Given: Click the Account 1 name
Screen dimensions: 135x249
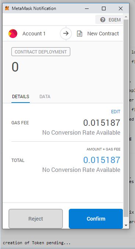Looking at the screenshot, I should 34,34.
